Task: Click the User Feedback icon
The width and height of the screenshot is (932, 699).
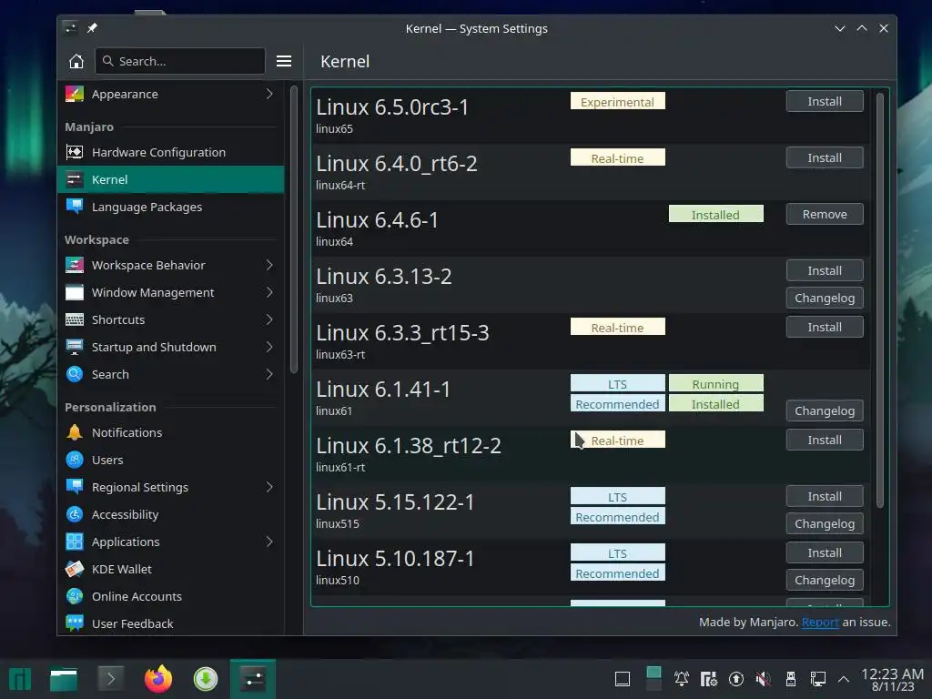Action: point(75,623)
